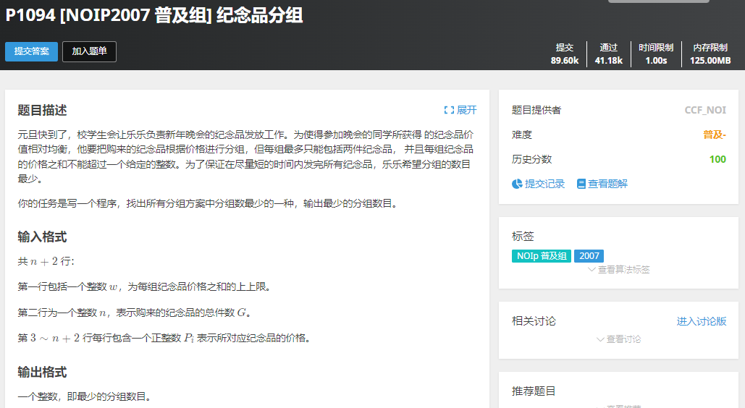Click the 41.18k passed count
The image size is (745, 408).
[x=609, y=61]
